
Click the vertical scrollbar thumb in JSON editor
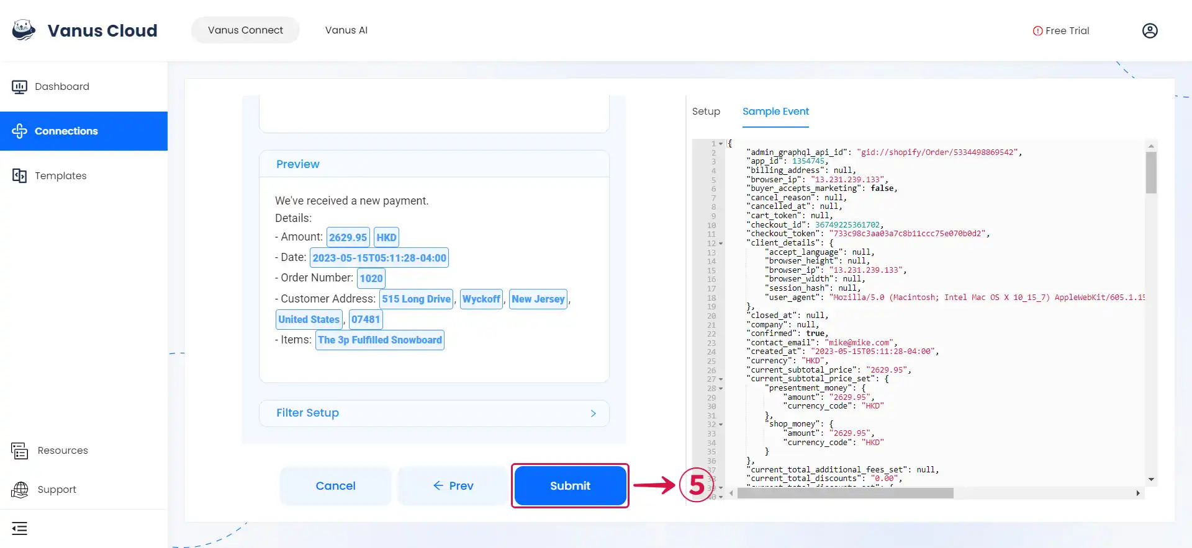tap(1151, 173)
